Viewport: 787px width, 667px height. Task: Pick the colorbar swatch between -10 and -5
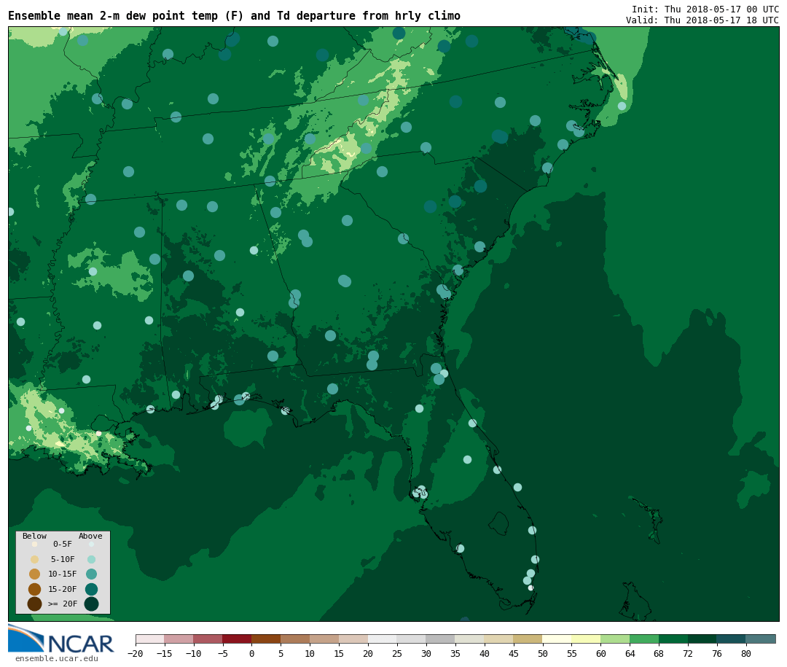(x=208, y=639)
